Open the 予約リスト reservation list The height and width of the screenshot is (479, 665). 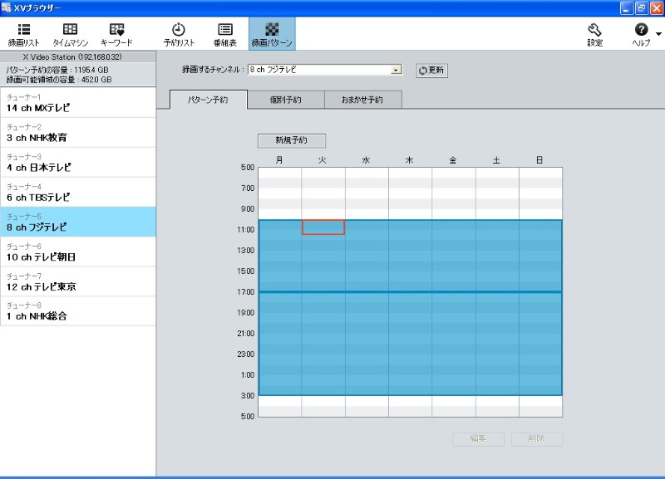(x=179, y=34)
